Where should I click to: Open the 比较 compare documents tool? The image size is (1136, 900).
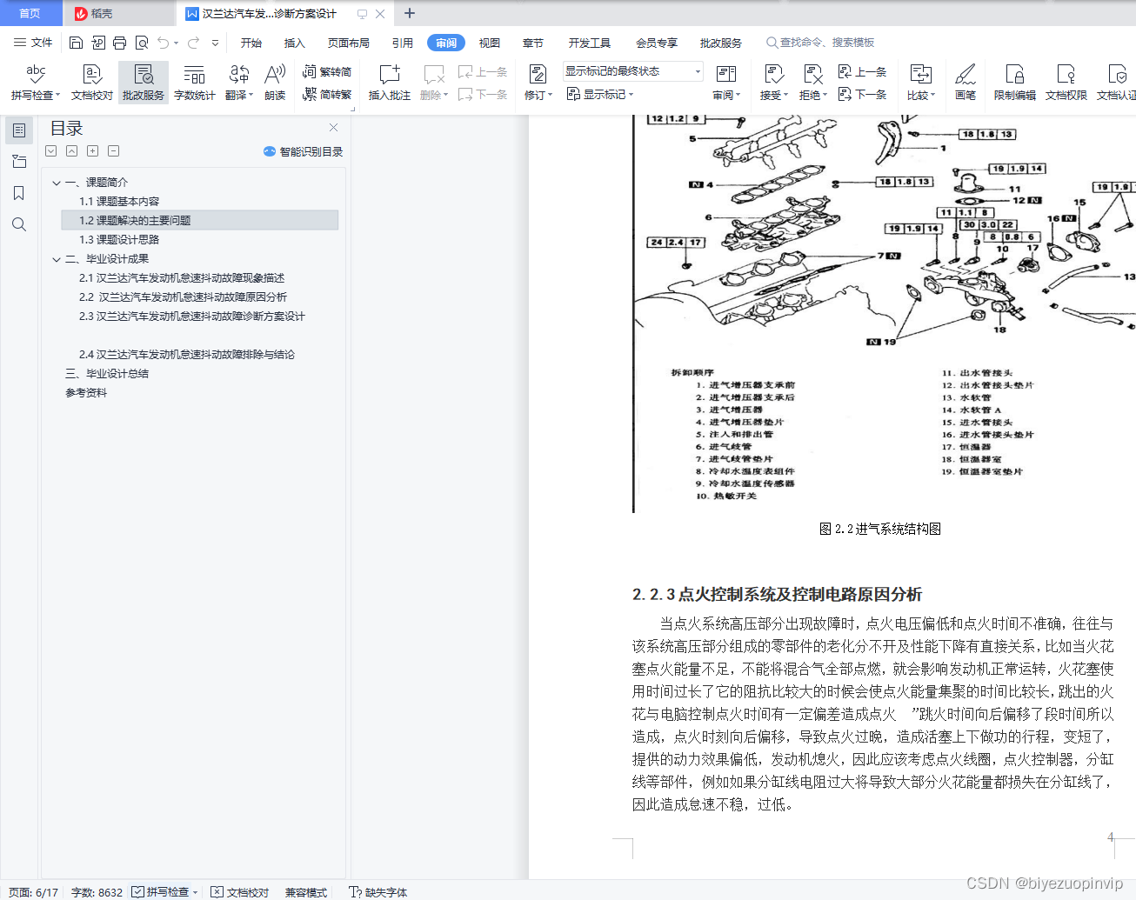(920, 83)
